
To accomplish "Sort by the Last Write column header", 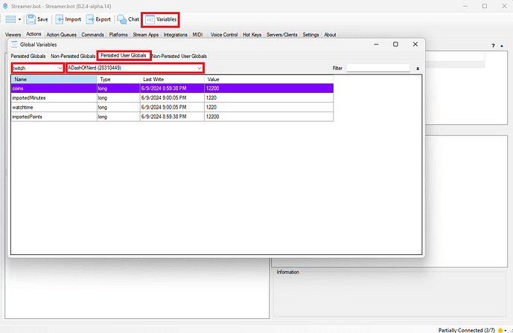I will click(171, 79).
